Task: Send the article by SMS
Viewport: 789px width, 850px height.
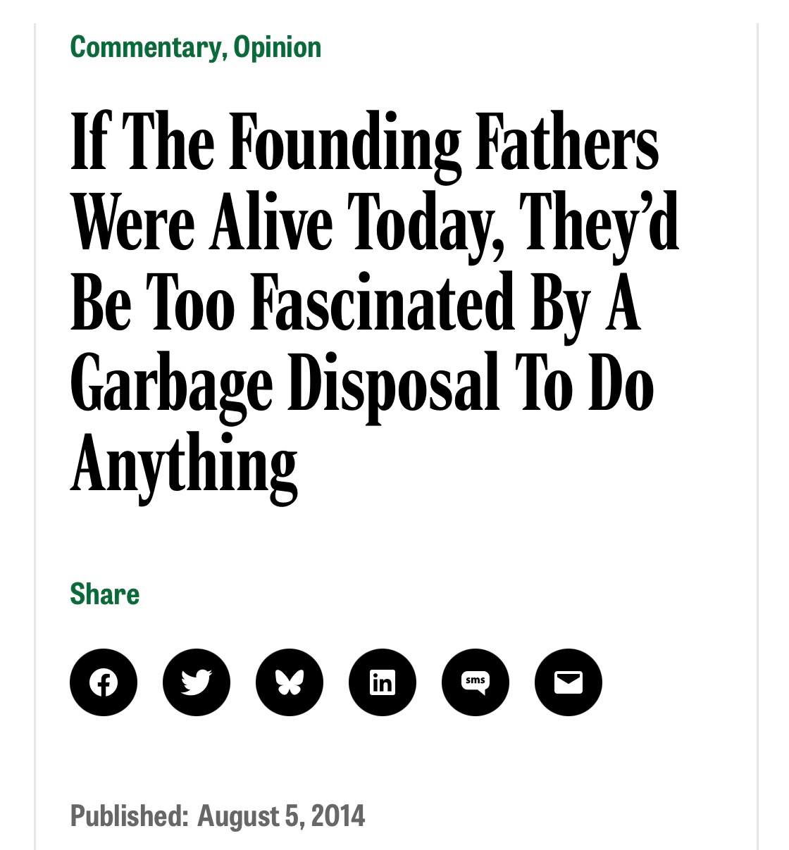Action: click(476, 682)
